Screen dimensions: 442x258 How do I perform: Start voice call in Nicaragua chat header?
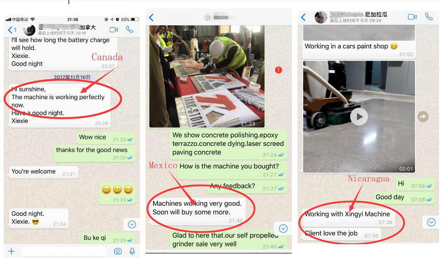(429, 17)
